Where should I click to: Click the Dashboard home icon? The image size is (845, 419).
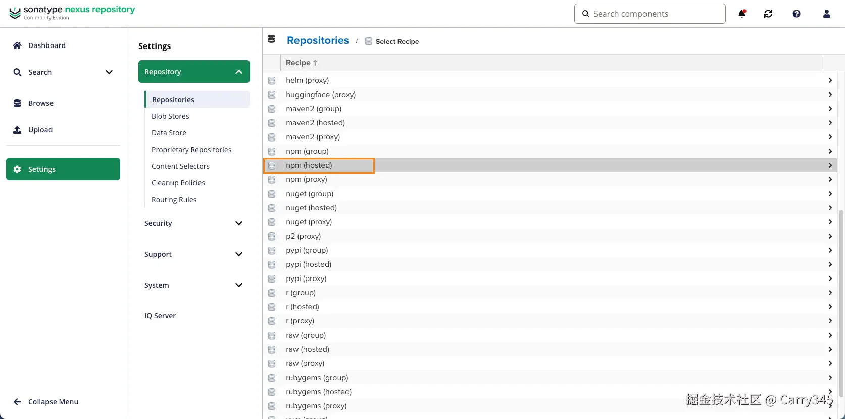(x=17, y=45)
